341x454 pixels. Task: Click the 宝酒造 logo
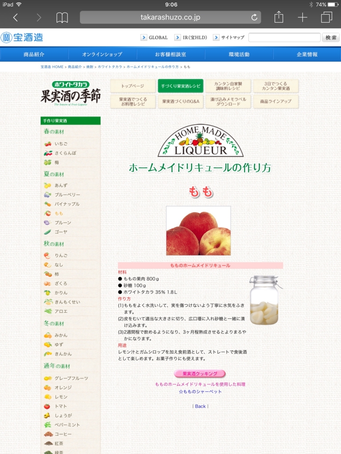pyautogui.click(x=22, y=37)
